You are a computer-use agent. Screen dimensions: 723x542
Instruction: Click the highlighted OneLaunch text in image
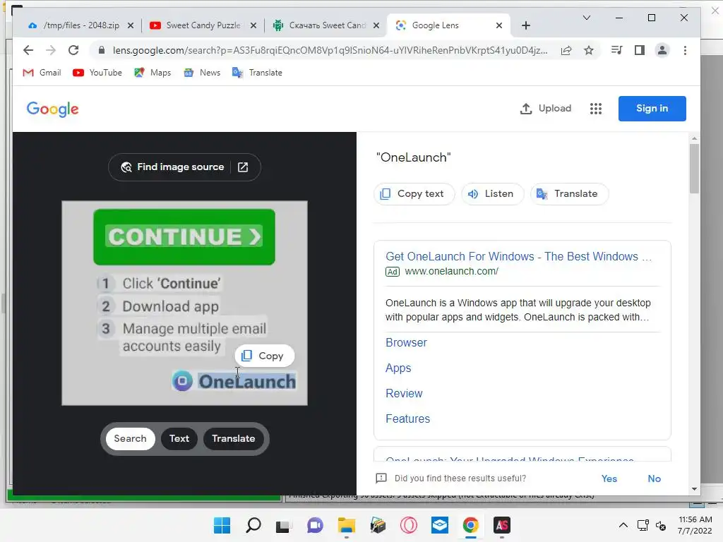(x=247, y=382)
